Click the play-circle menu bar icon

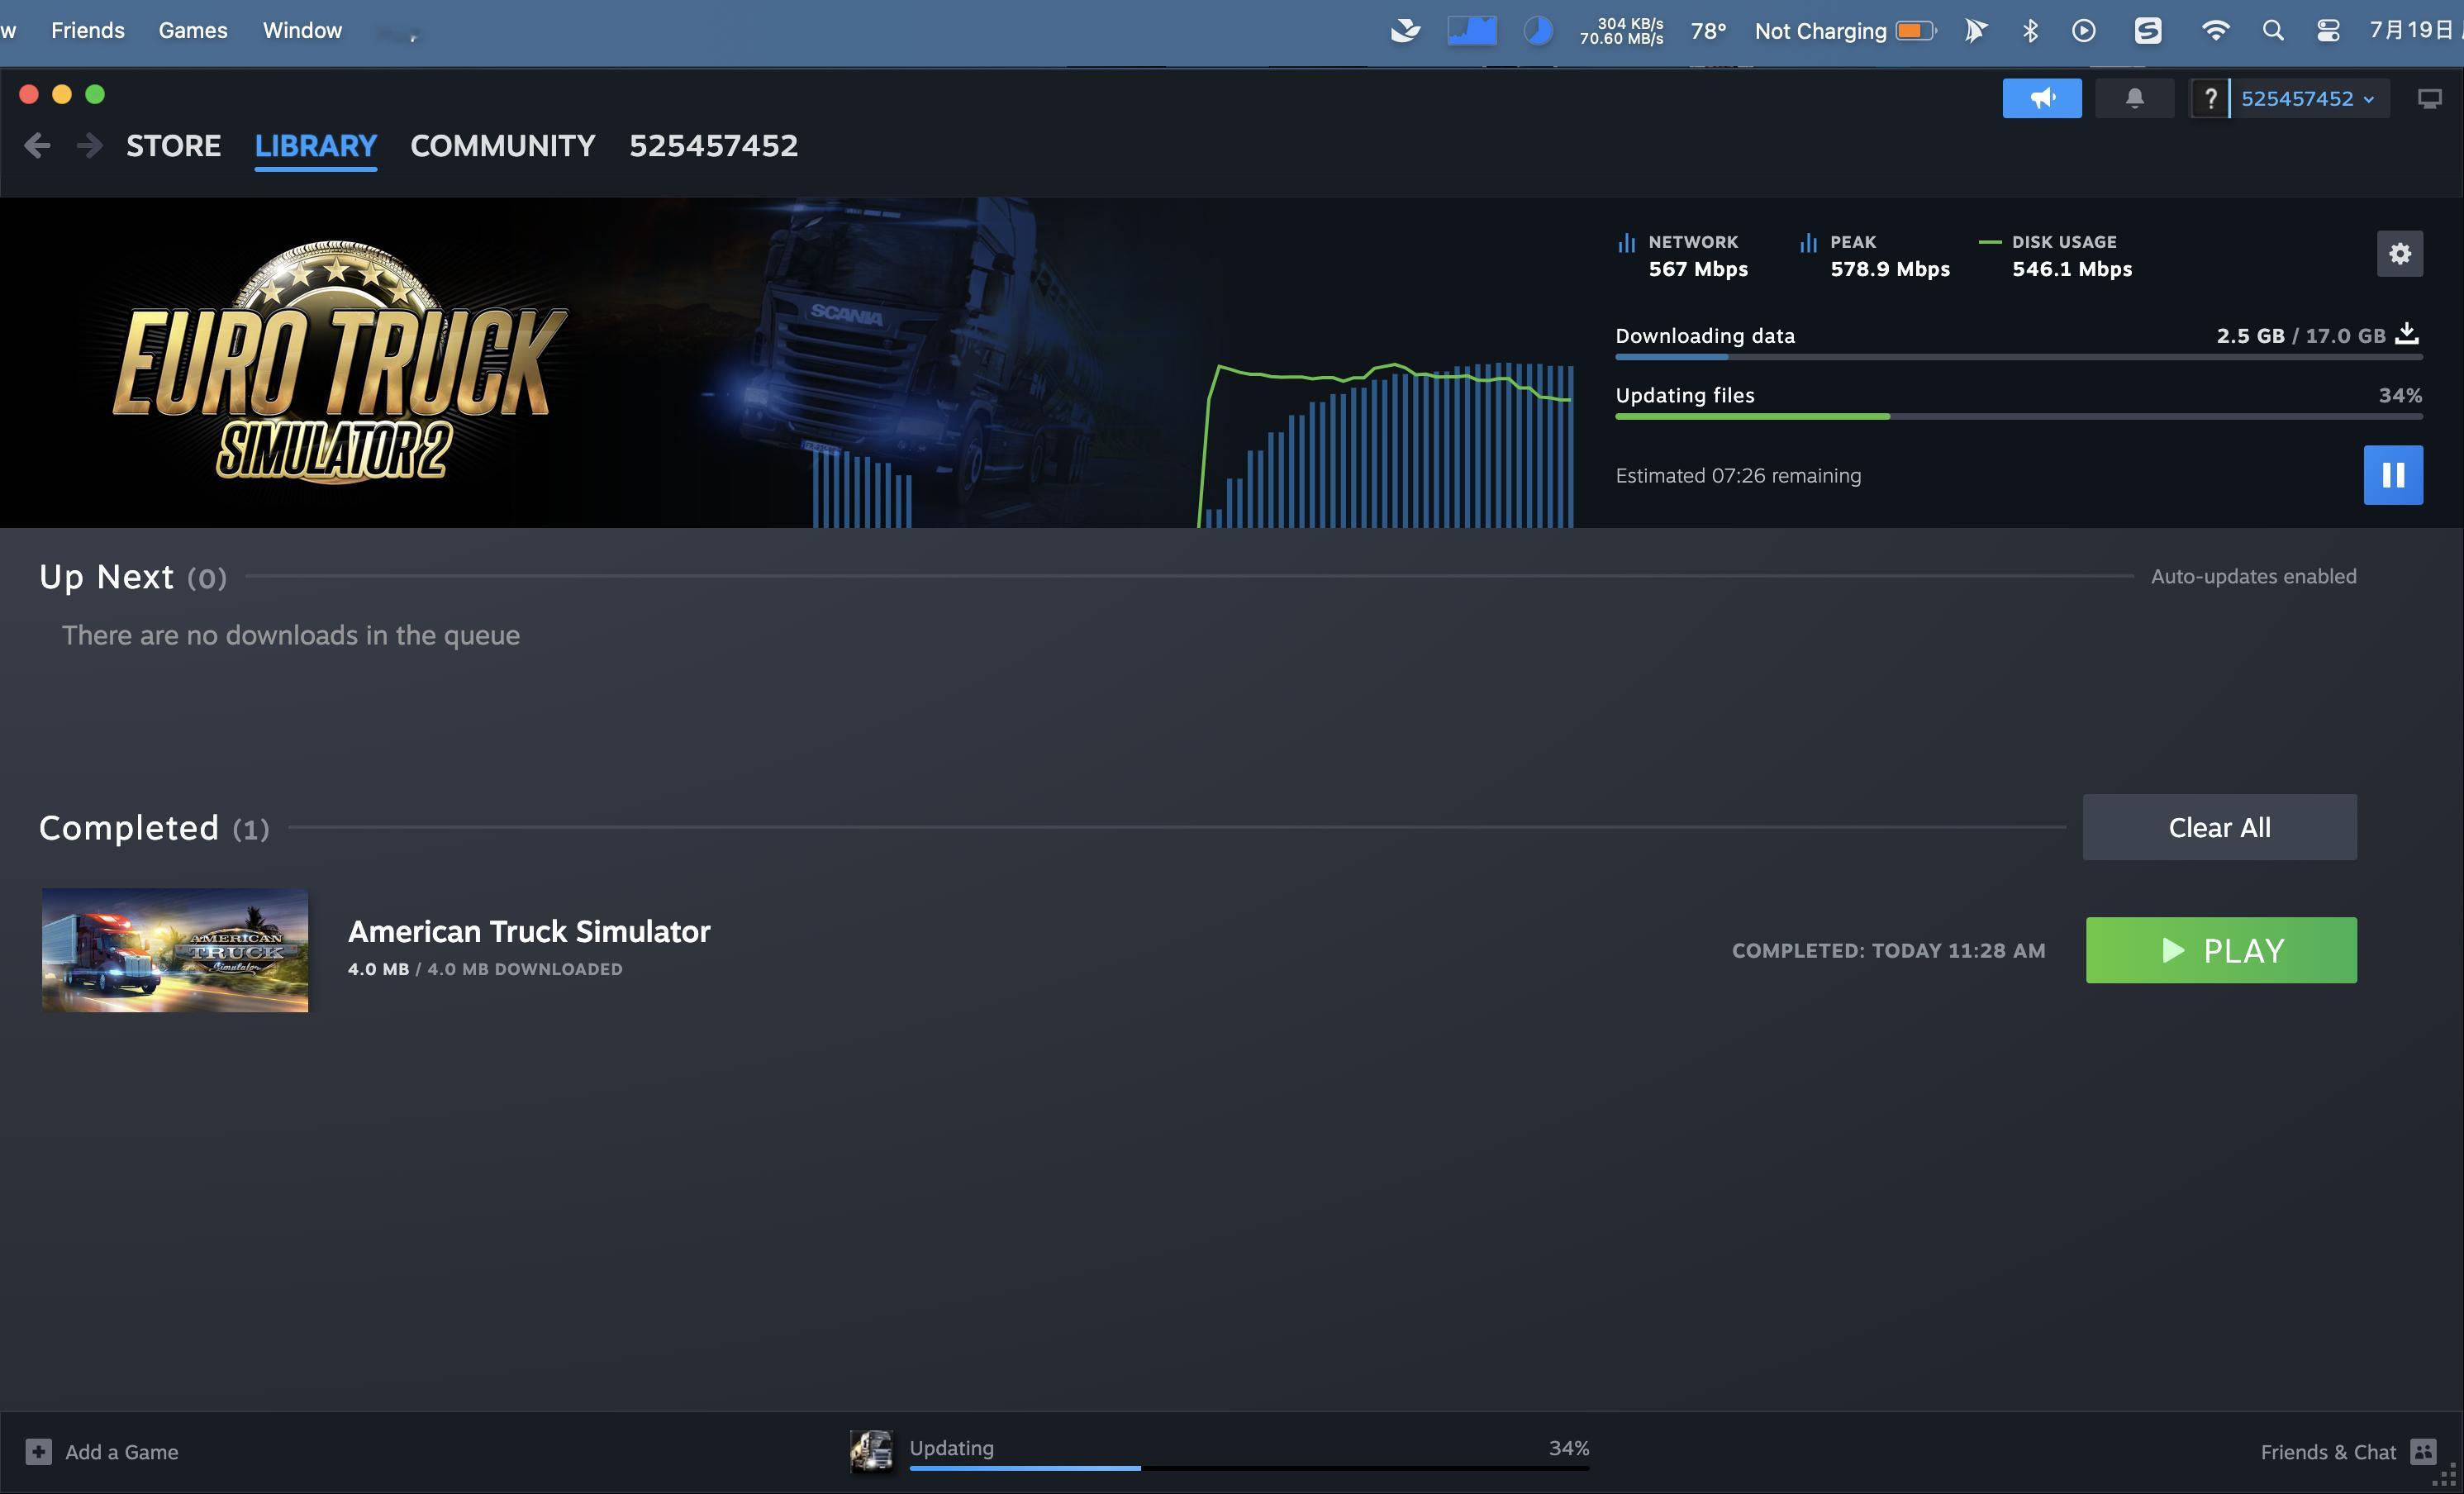[2083, 31]
